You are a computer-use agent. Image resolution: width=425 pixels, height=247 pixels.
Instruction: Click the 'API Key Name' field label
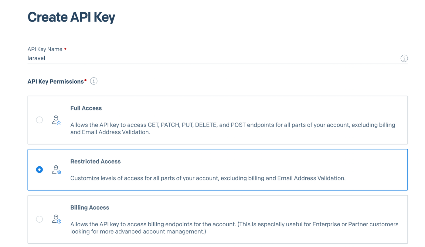pos(45,49)
